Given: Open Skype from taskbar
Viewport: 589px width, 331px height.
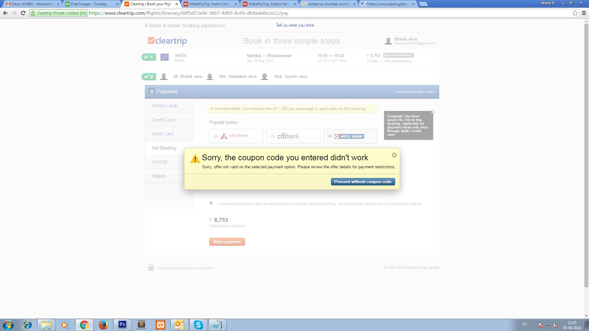Looking at the screenshot, I should pos(198,325).
